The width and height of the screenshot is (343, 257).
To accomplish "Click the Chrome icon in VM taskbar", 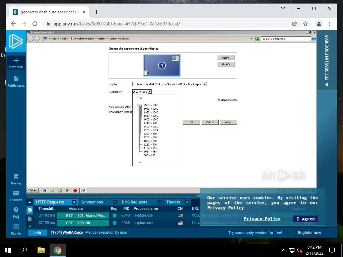I will click(67, 190).
